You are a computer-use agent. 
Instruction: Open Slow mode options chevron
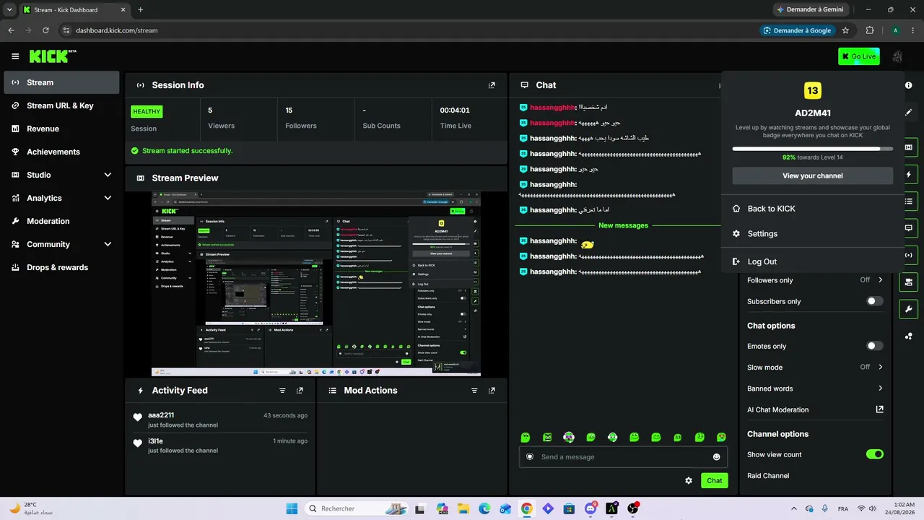[880, 367]
